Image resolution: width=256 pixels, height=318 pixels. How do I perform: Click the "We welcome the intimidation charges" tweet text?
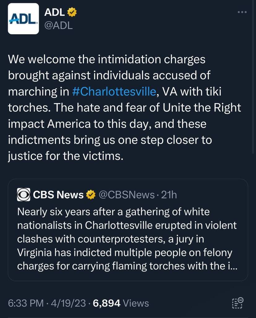106,59
